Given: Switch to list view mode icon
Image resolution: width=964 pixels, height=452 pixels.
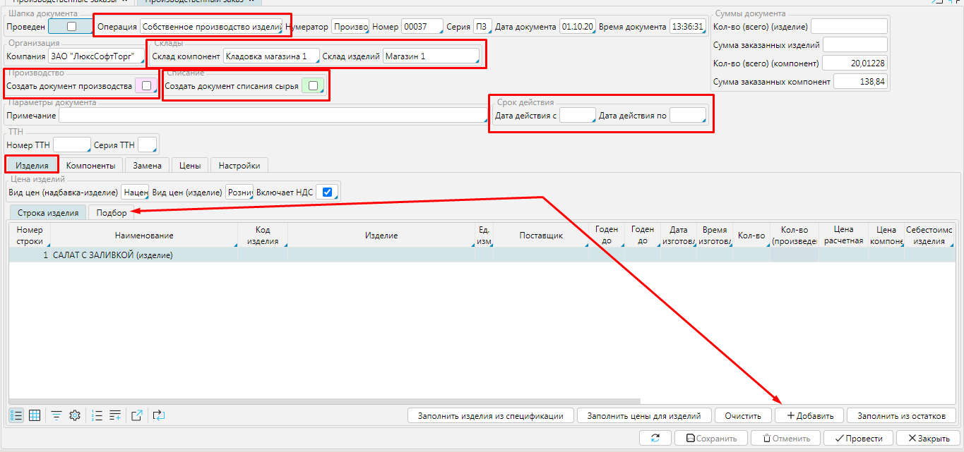Looking at the screenshot, I should pyautogui.click(x=16, y=415).
